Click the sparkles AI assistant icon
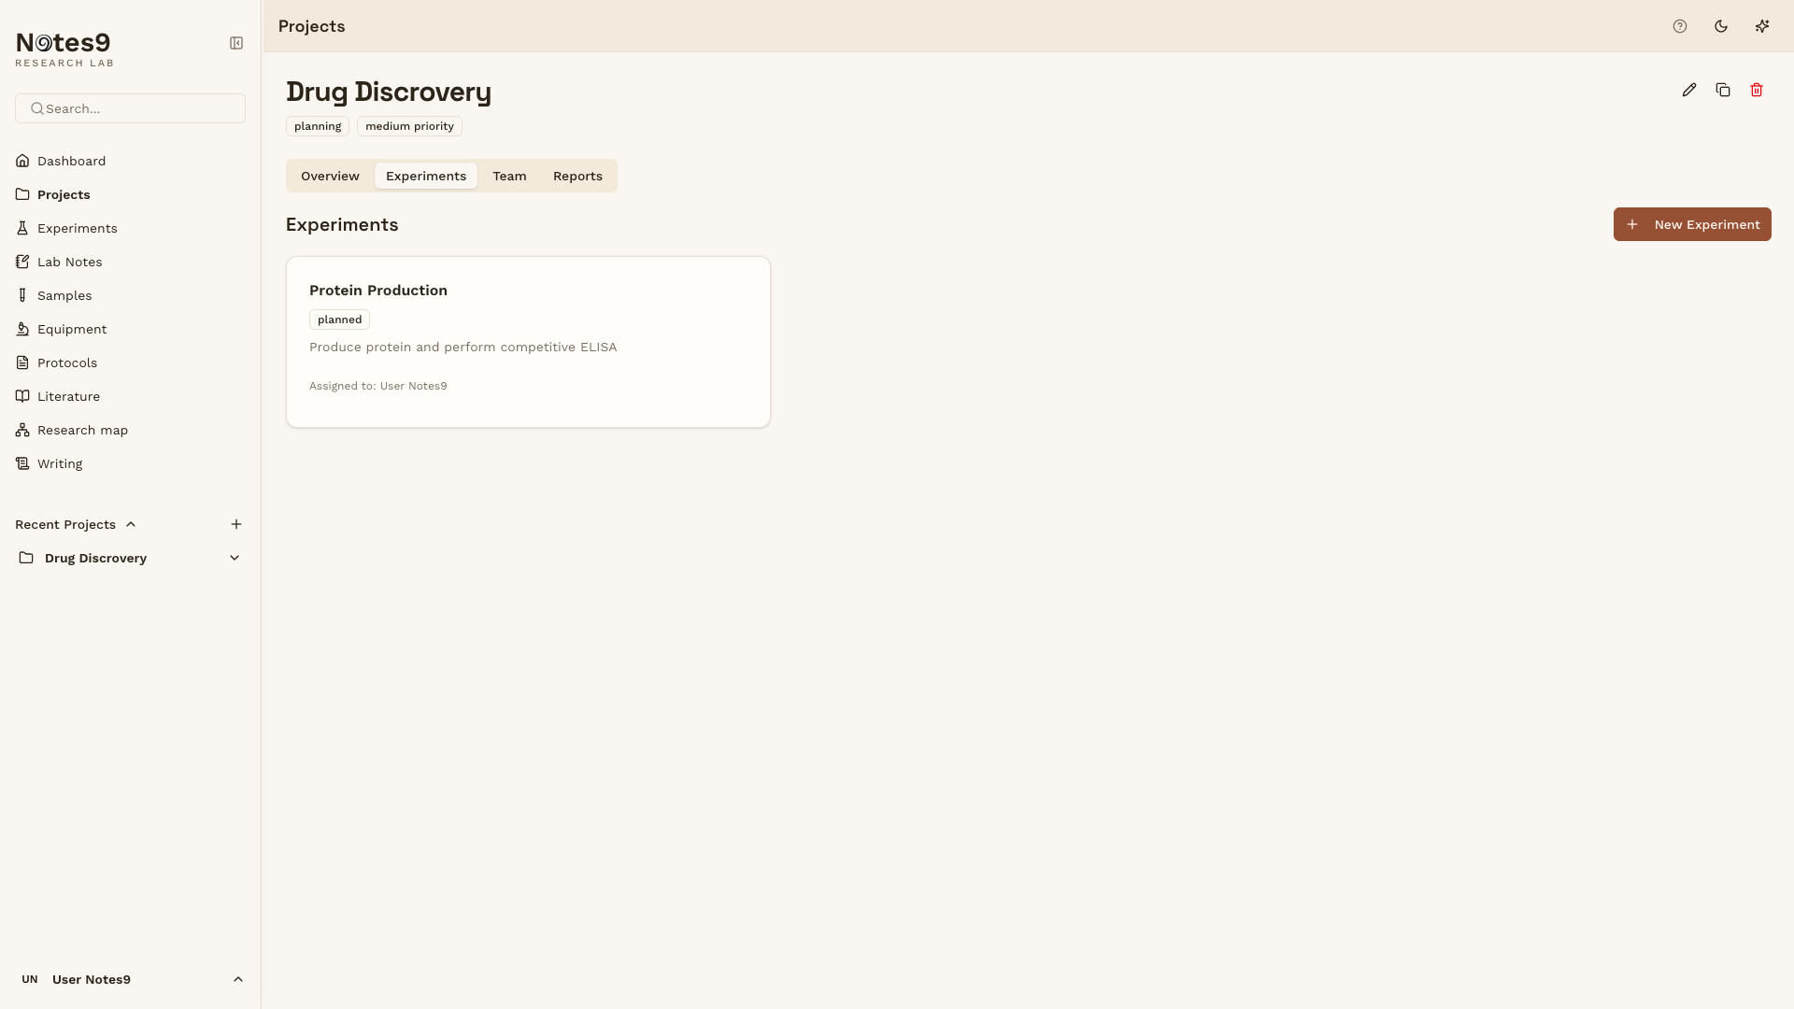 tap(1762, 26)
